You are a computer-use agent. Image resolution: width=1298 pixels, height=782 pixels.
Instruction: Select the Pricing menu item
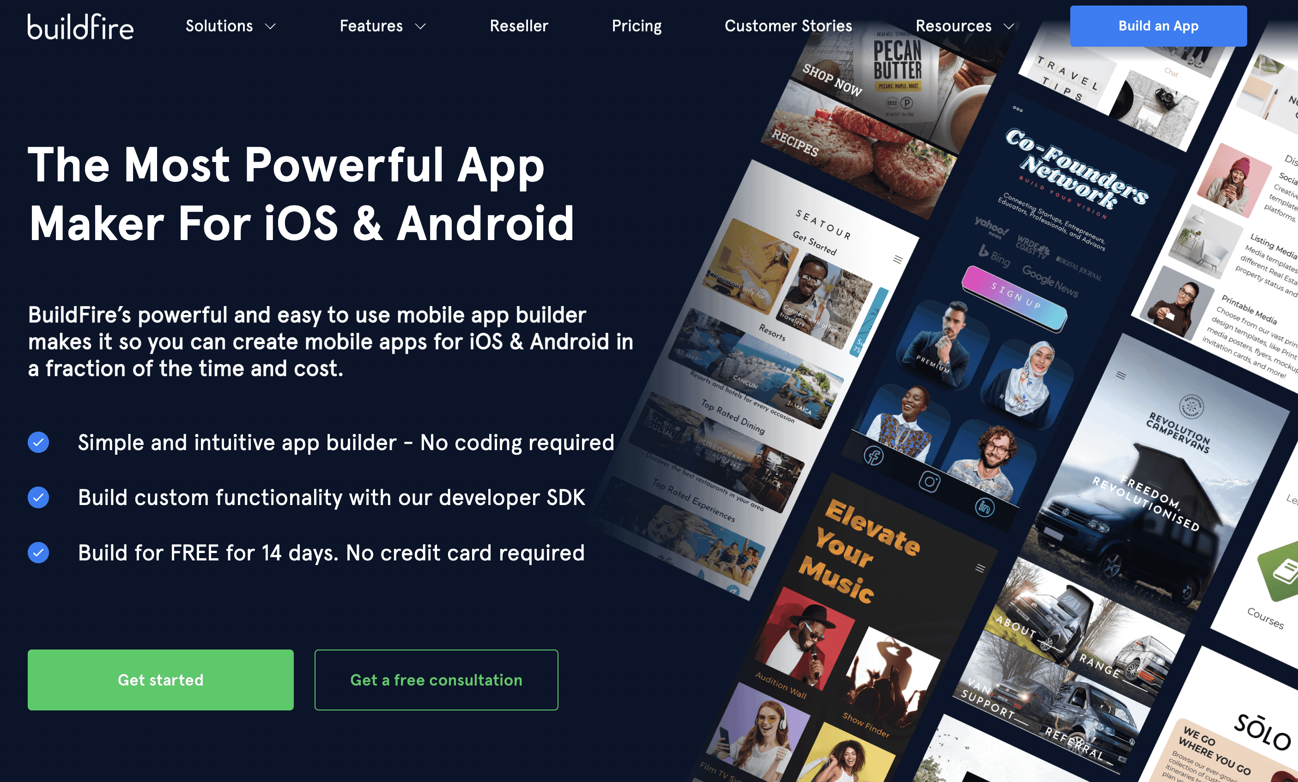point(636,25)
